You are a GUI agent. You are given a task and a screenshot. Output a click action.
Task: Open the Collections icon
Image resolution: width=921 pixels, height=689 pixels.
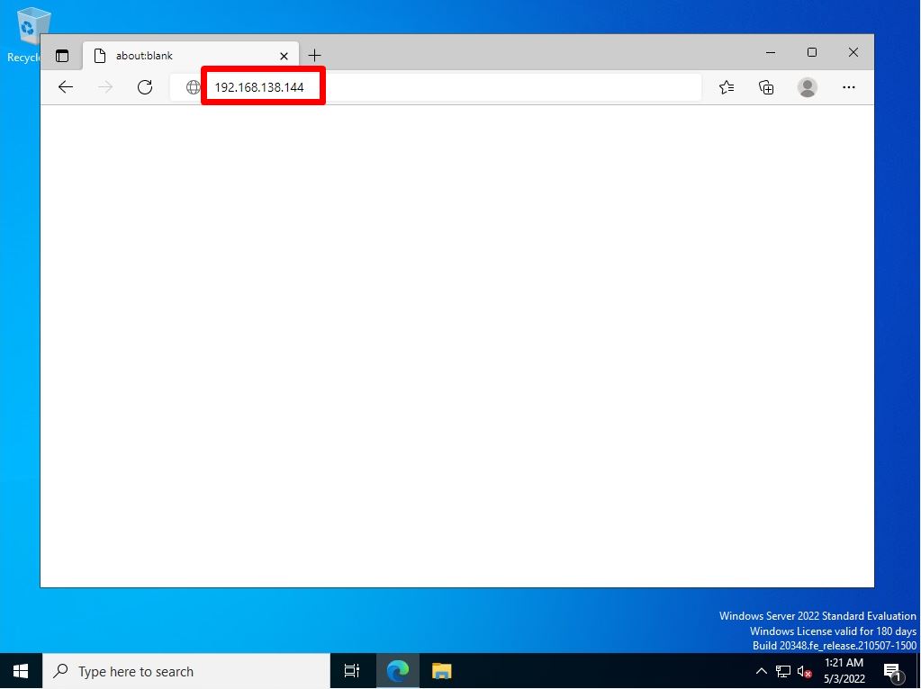tap(766, 87)
